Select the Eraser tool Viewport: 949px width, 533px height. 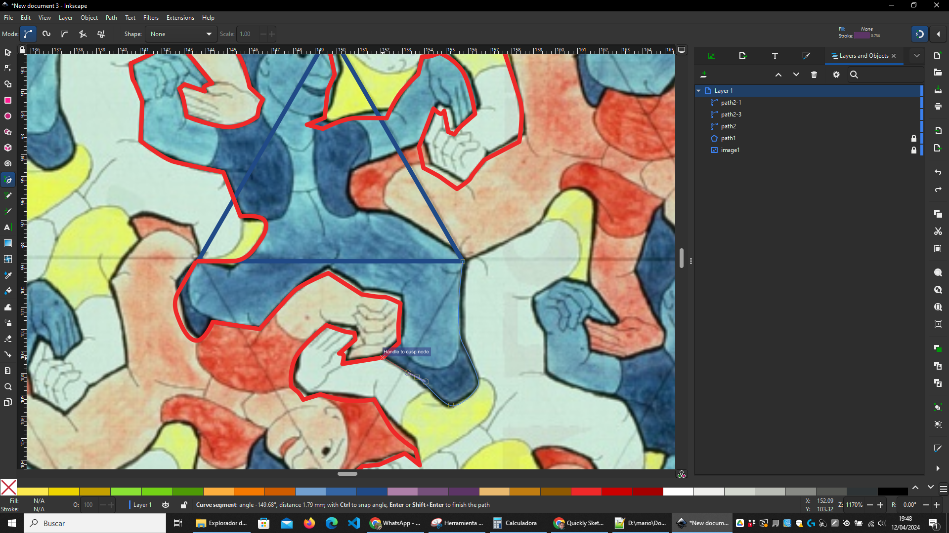point(8,339)
